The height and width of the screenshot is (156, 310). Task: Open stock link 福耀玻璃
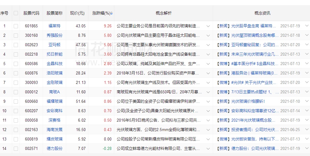(54, 101)
